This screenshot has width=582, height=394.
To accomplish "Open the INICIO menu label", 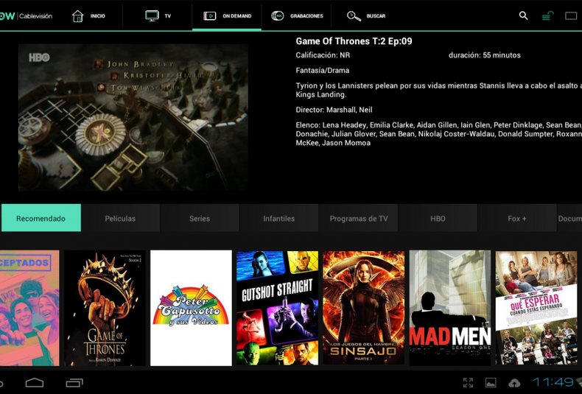I will [x=98, y=16].
